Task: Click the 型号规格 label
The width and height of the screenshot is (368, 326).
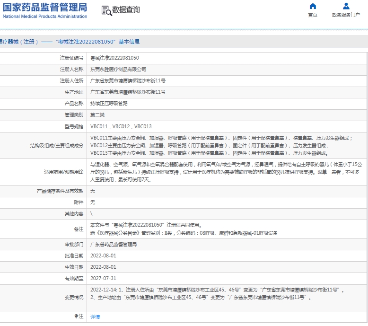Action: (74, 126)
